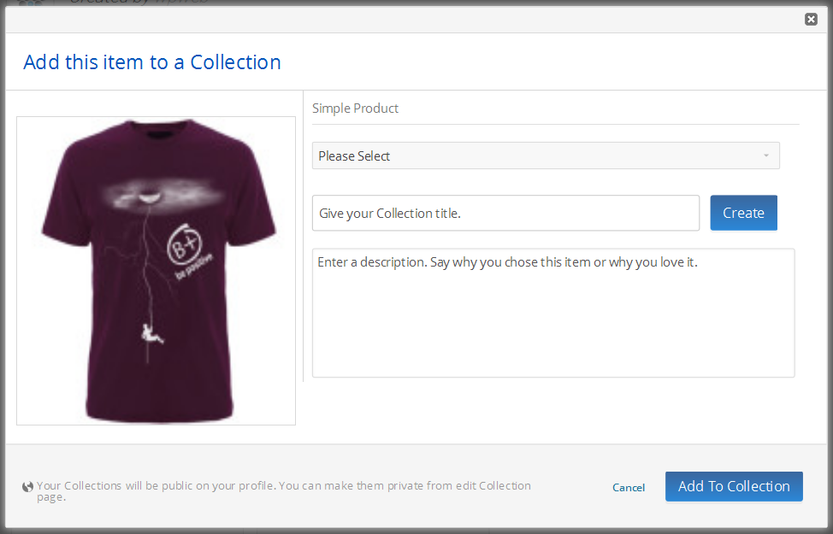Click the "Add this item to a Collection" heading
Screen dimensions: 833x534
[x=152, y=62]
